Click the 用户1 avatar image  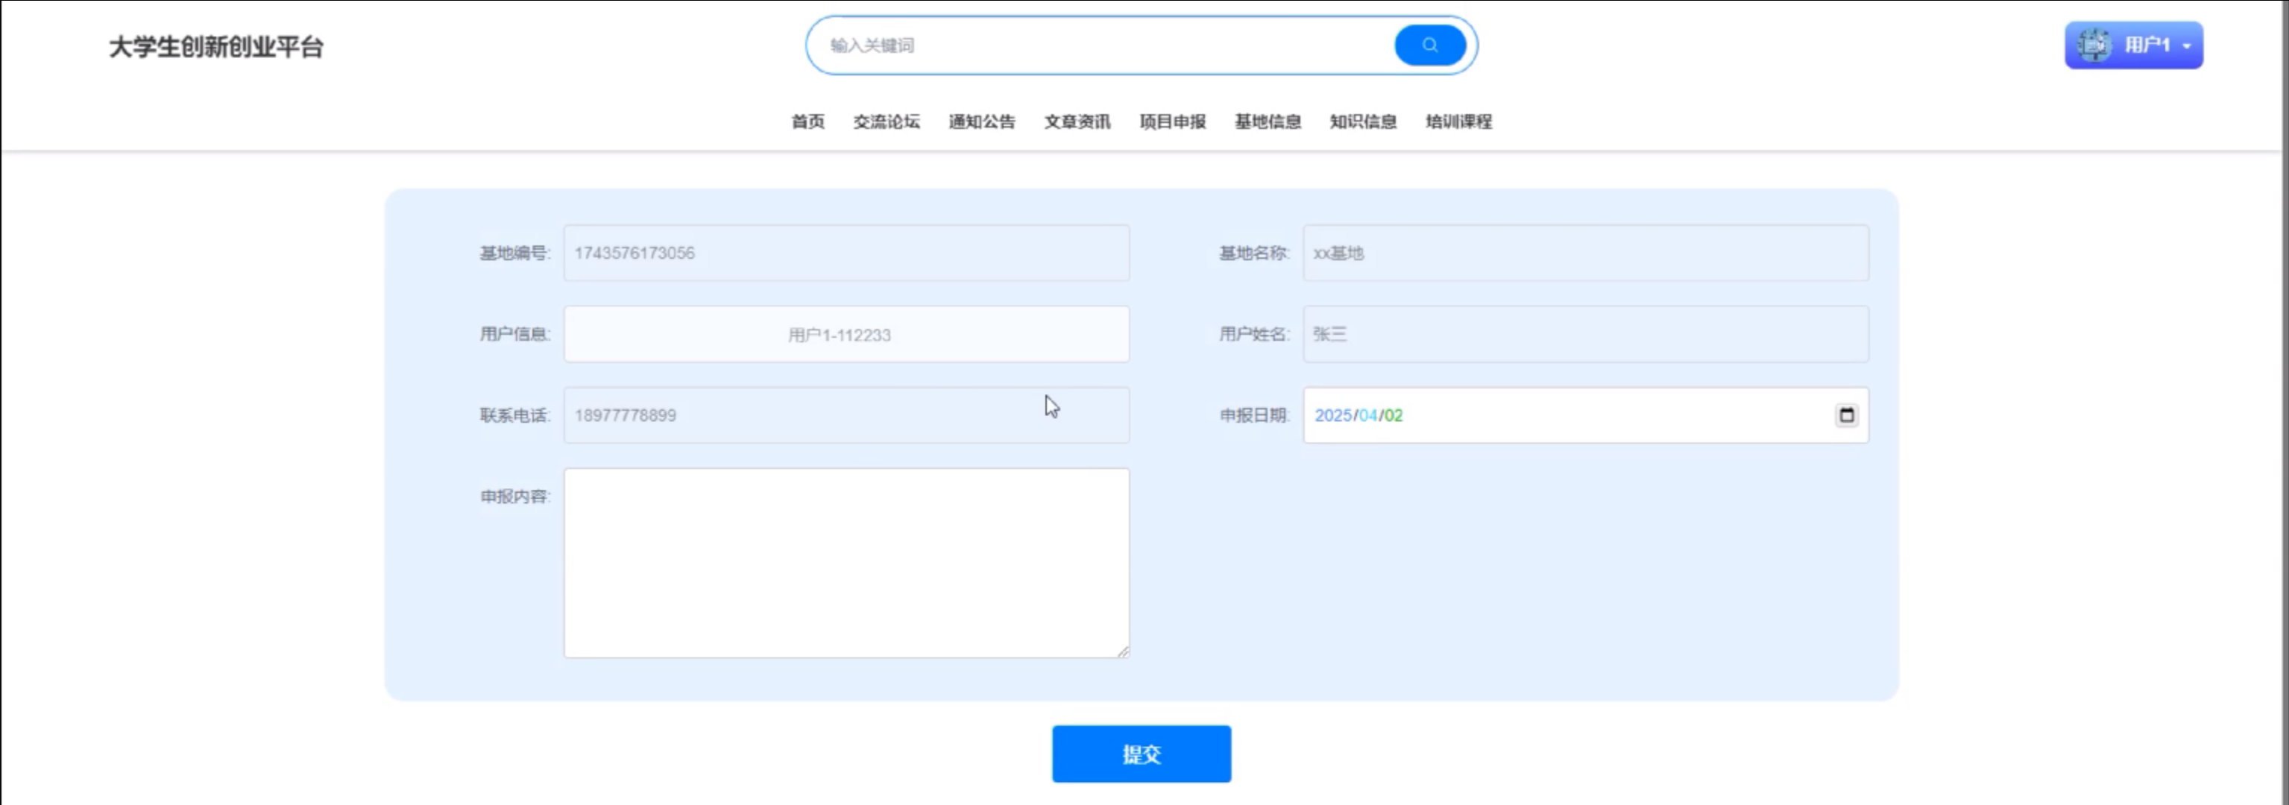(x=2094, y=45)
